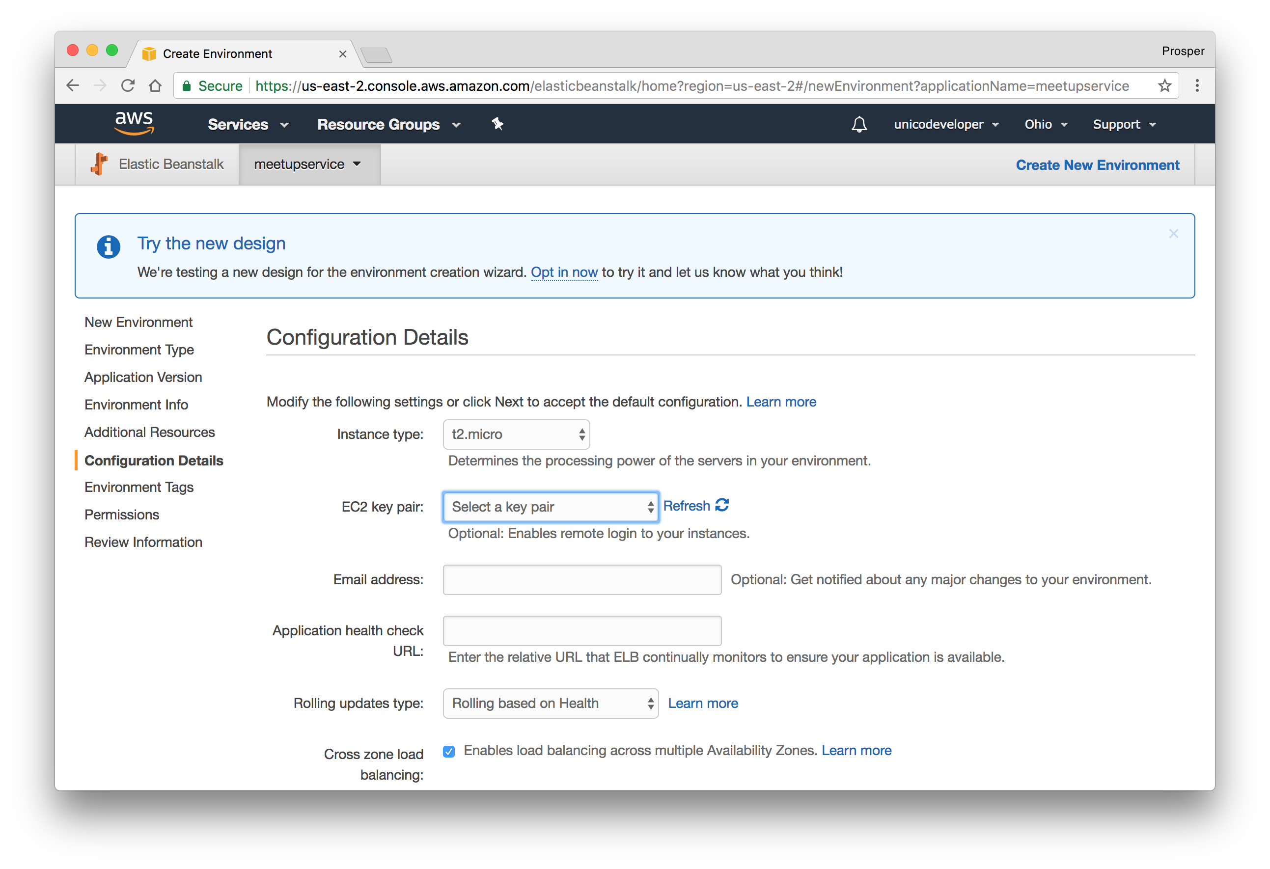Screen dimensions: 1270x869
Task: Click the Refresh key pair icon
Action: pyautogui.click(x=722, y=505)
